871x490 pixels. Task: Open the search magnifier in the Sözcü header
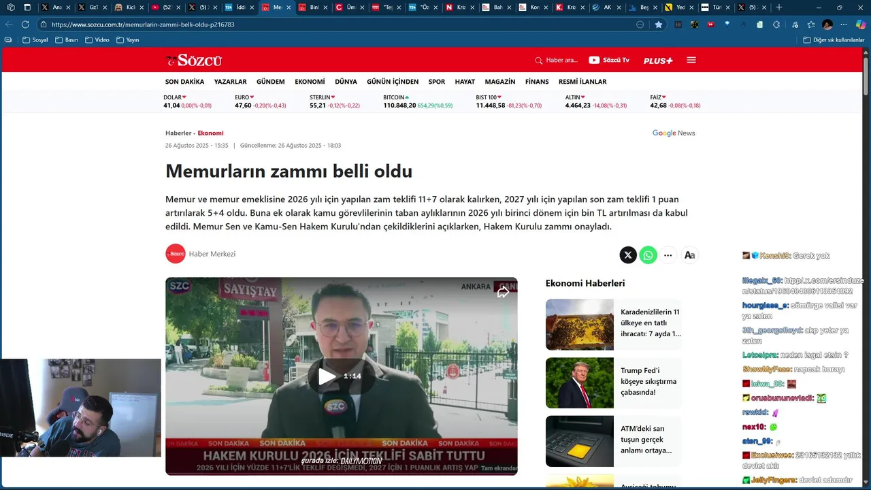pos(539,60)
